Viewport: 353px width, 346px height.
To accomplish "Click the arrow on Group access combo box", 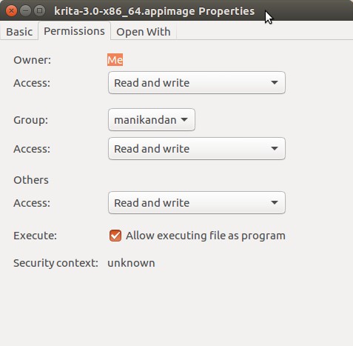I will pos(275,148).
